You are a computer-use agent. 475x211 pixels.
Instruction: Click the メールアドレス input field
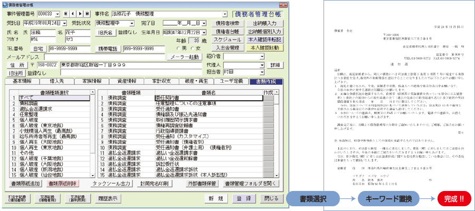tap(106, 57)
